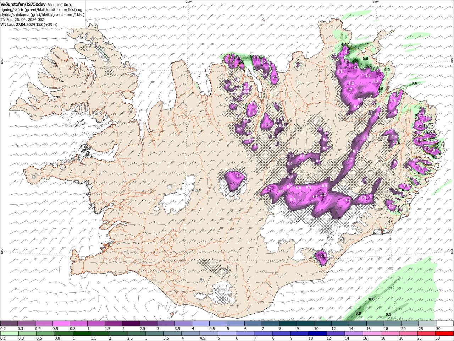This screenshot has width=454, height=341.
Task: Click bottom legend swatch between 10 and 12
Action: pos(318,334)
